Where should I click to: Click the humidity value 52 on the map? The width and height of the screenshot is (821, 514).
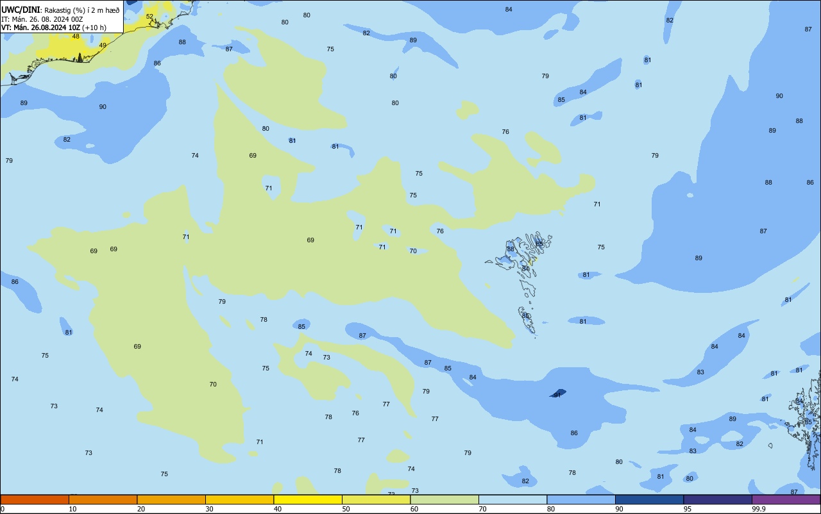coord(149,17)
